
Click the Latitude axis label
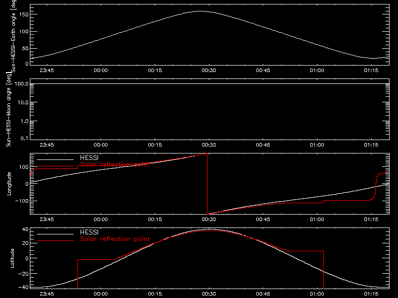(12, 258)
